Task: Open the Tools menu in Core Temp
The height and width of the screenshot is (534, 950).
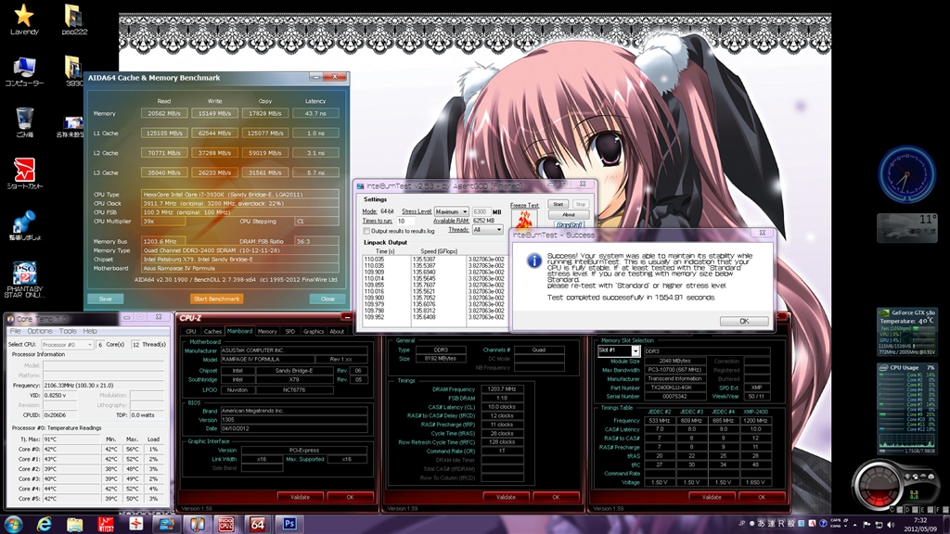Action: click(x=67, y=331)
